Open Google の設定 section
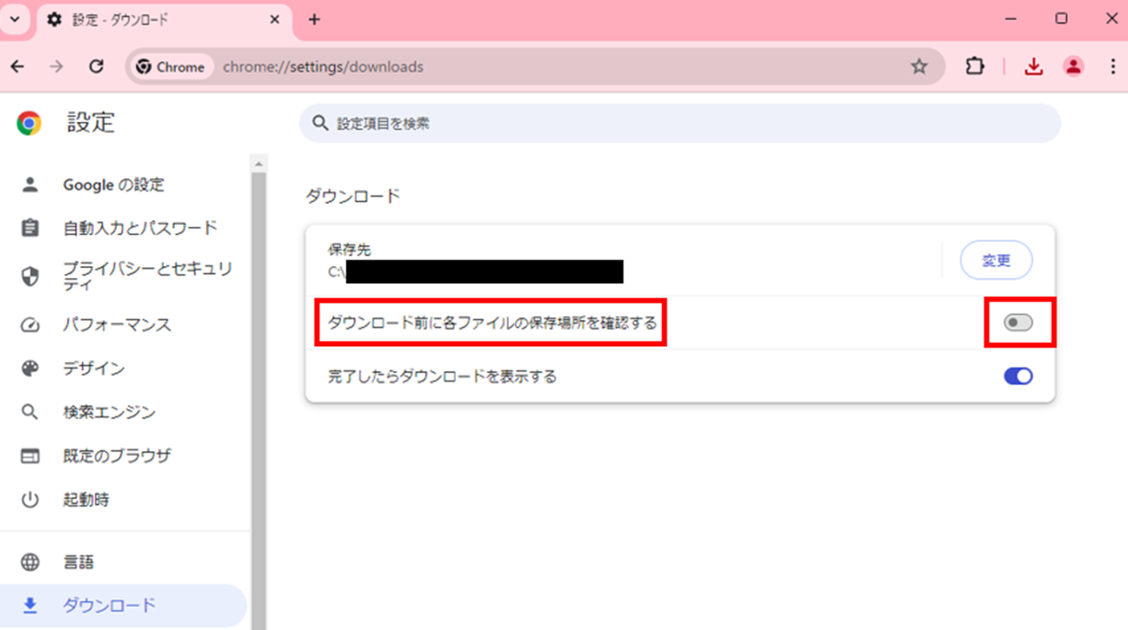Viewport: 1128px width, 630px height. click(114, 185)
